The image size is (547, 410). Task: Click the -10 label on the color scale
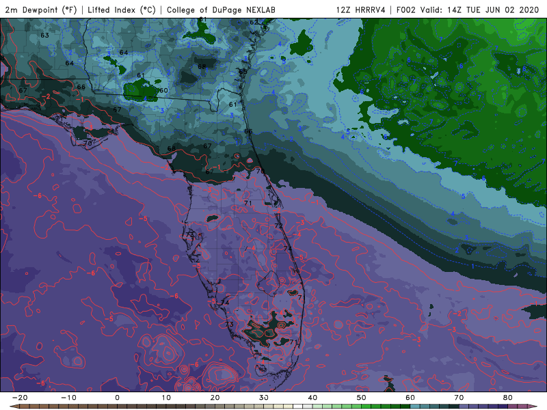click(x=68, y=398)
